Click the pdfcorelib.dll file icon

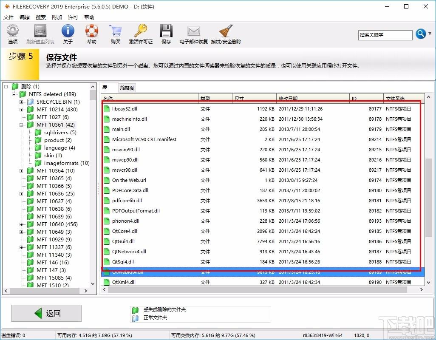[x=107, y=201]
